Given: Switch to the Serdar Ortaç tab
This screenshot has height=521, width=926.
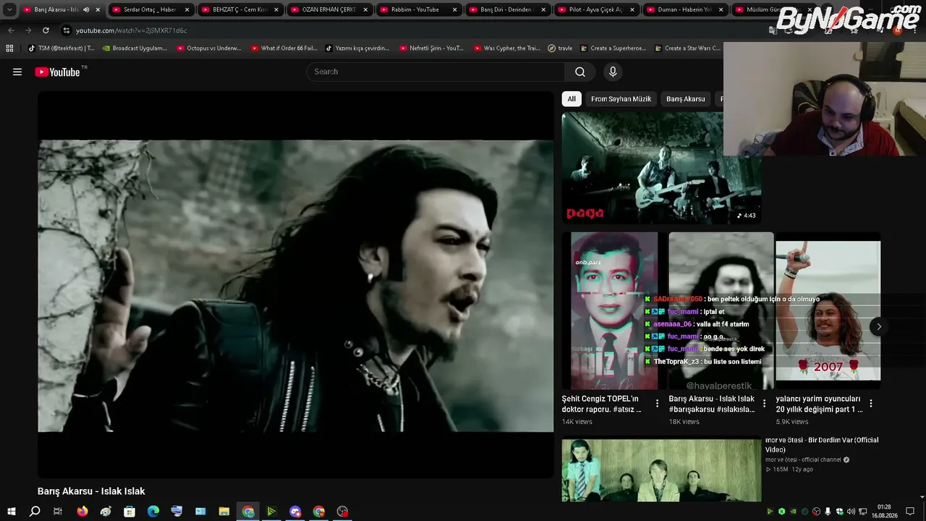Looking at the screenshot, I should tap(150, 10).
